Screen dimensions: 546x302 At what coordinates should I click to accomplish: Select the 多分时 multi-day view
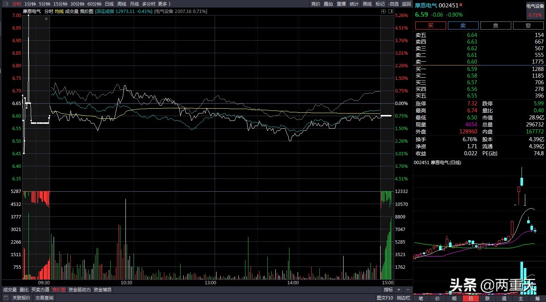click(x=149, y=4)
